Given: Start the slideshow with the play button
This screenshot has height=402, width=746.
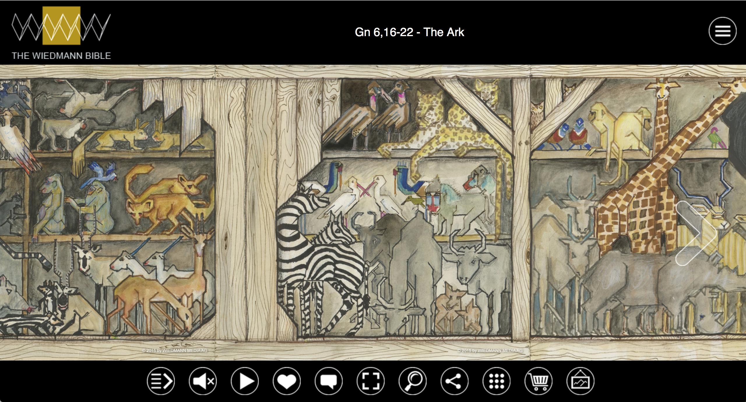Looking at the screenshot, I should pos(245,381).
